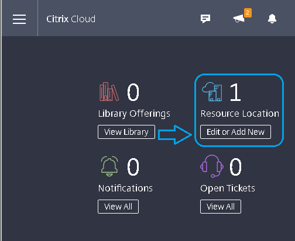
Task: Click the green Notifications bell icon
Action: coord(109,166)
